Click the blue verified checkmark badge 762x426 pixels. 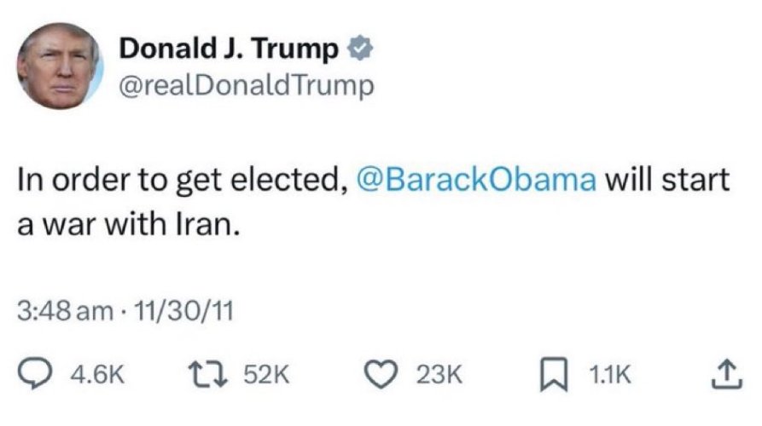[x=360, y=48]
